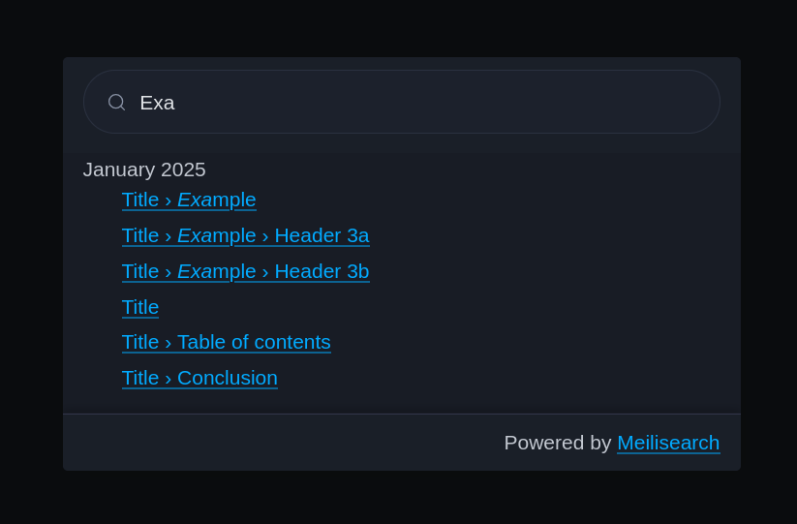The image size is (797, 524).
Task: Open the "Title › Example" result
Action: [189, 200]
